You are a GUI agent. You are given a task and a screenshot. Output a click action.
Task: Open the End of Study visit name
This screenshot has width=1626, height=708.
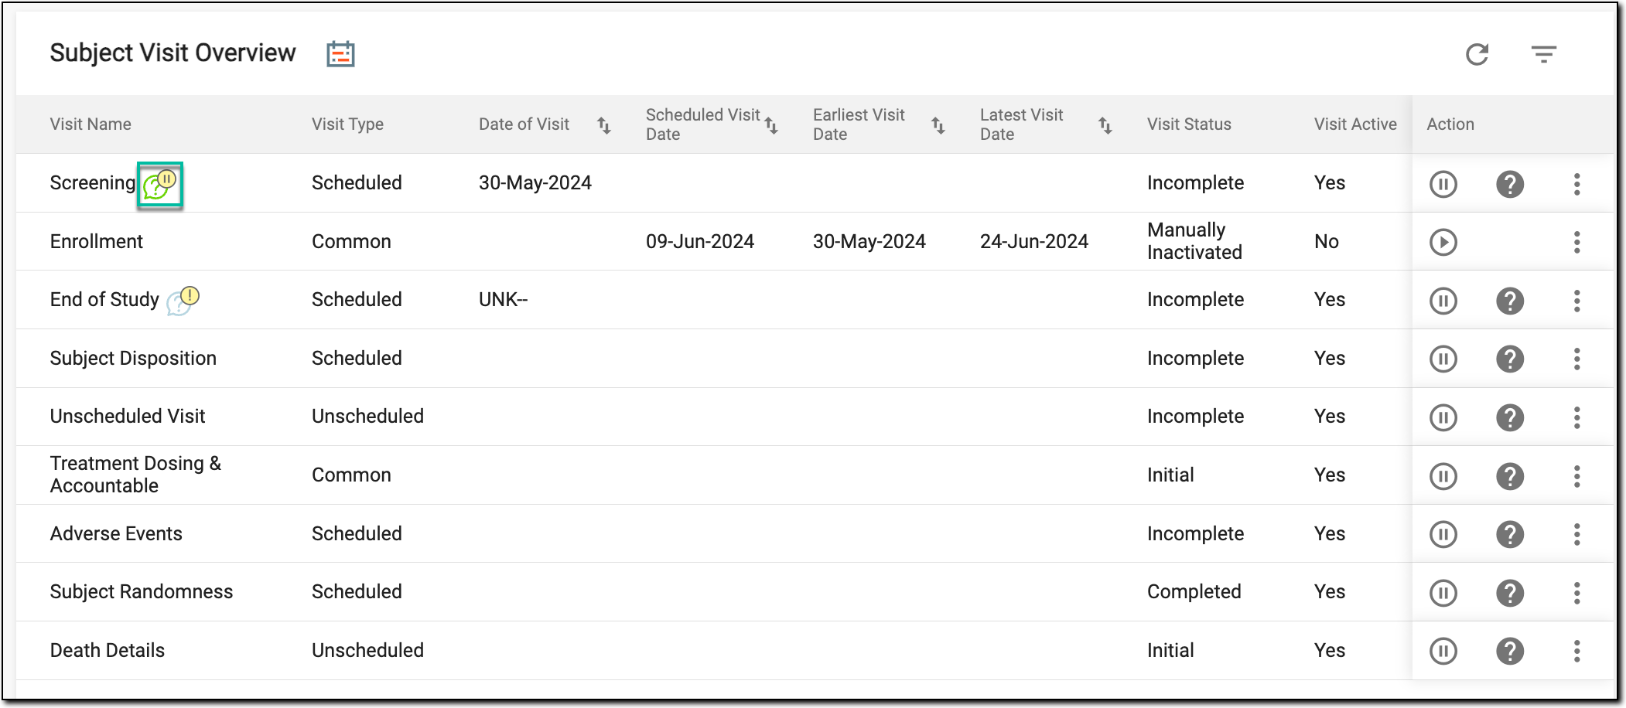[104, 300]
